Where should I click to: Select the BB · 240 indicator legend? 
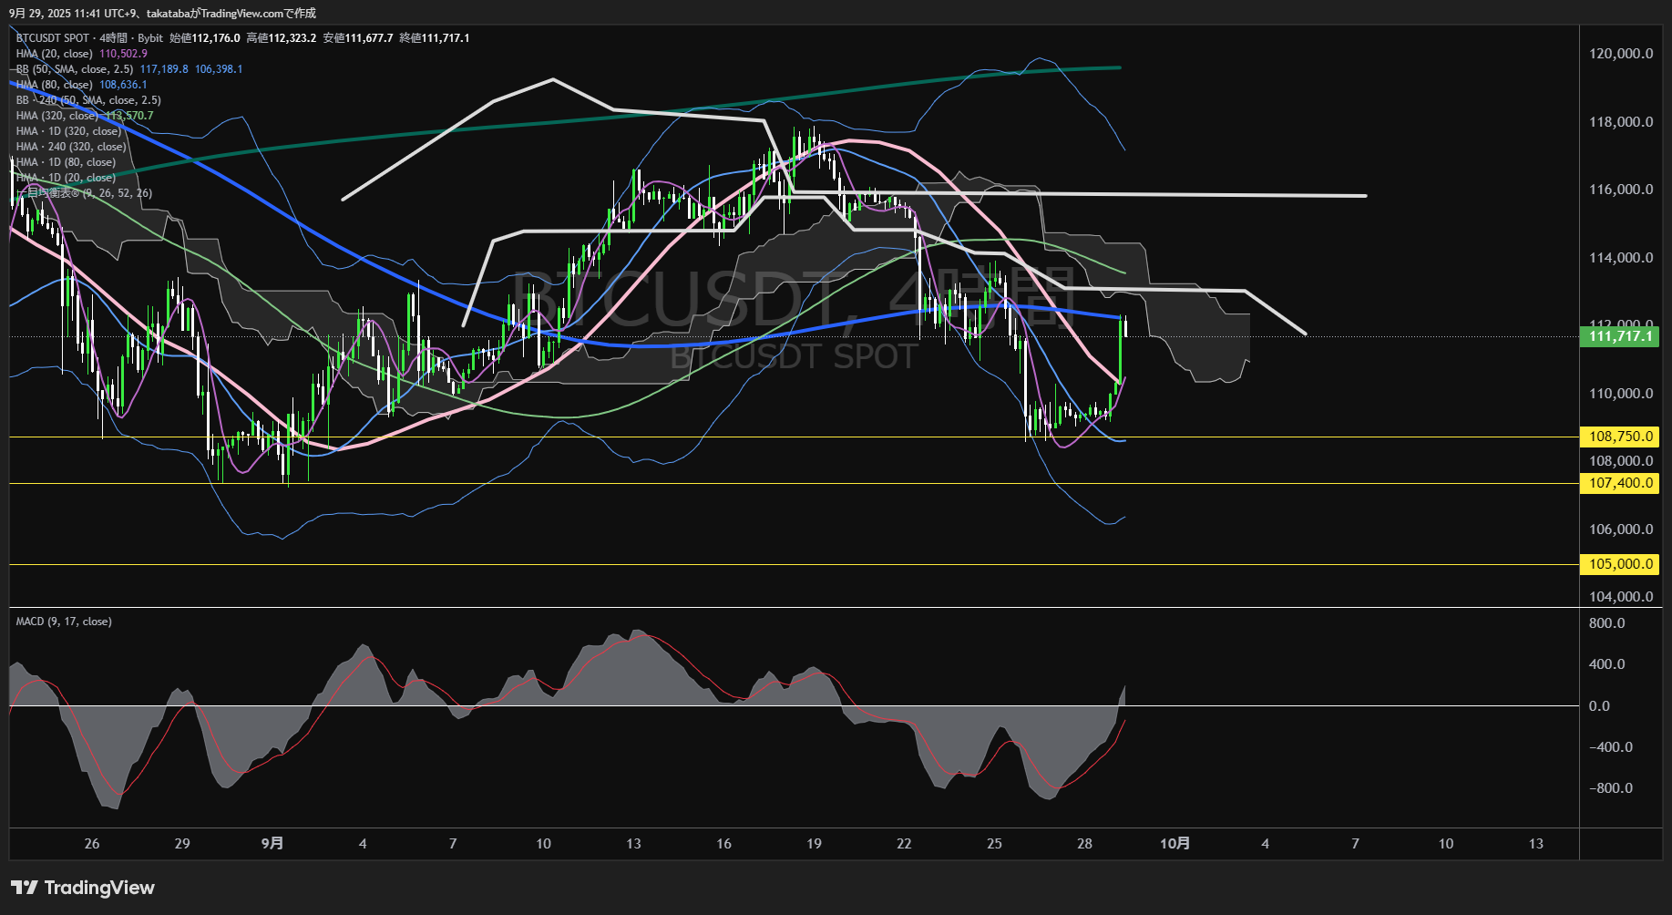[88, 100]
